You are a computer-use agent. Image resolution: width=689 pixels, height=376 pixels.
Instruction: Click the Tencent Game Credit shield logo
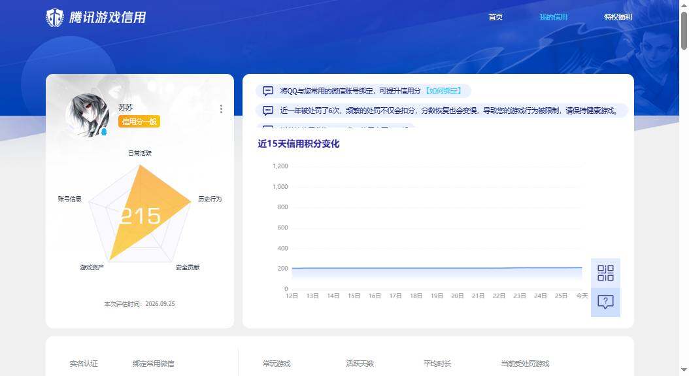click(x=55, y=18)
